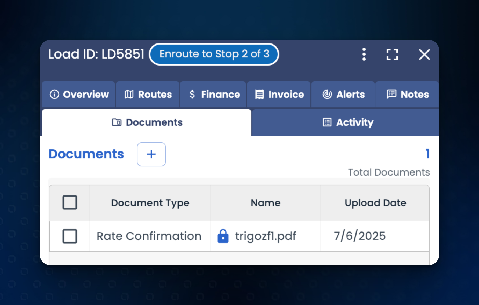Expand the panel to fullscreen
This screenshot has width=479, height=305.
pyautogui.click(x=392, y=55)
